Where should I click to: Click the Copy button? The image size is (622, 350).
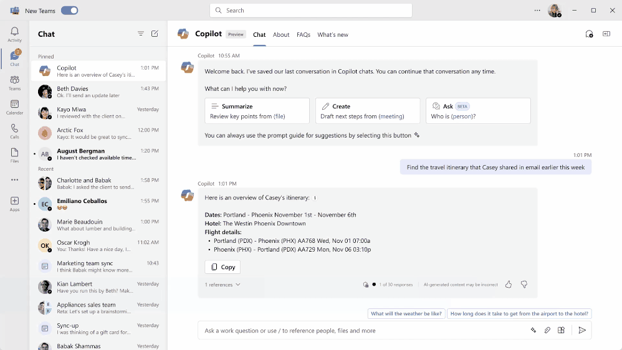pos(222,267)
